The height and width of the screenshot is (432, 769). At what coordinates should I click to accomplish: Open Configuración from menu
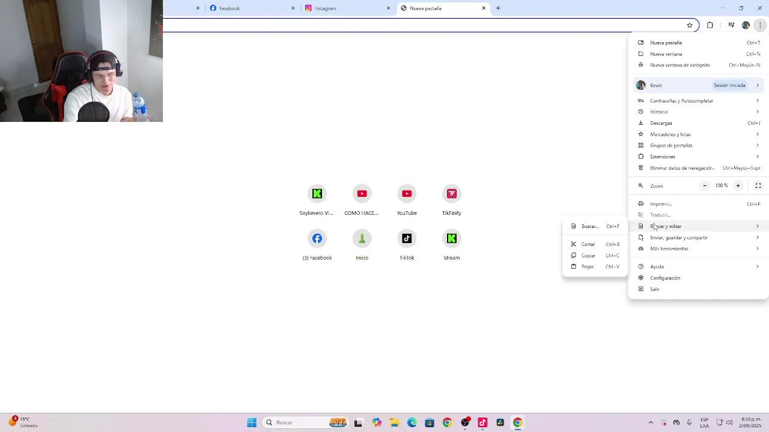(699, 278)
